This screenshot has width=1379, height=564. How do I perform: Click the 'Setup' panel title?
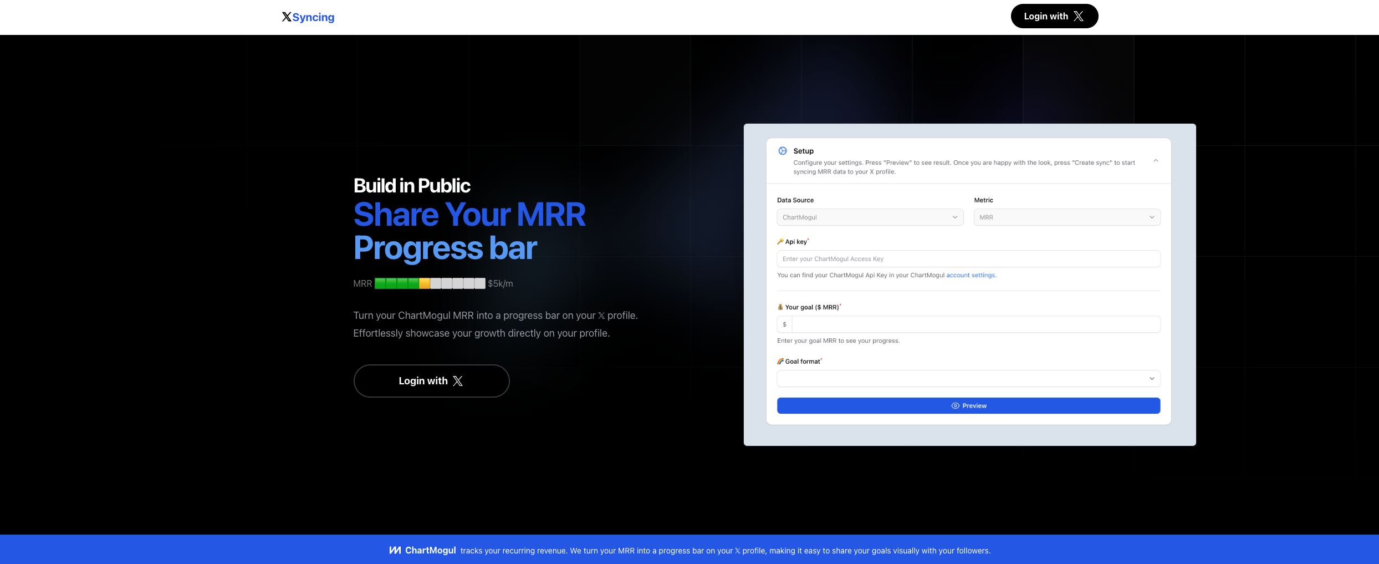tap(804, 151)
